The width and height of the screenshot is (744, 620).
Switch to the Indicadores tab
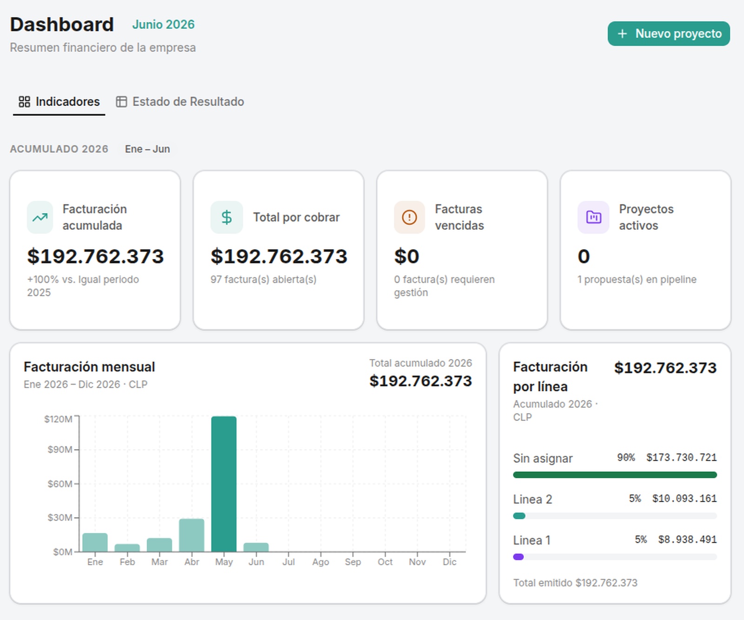pyautogui.click(x=59, y=101)
